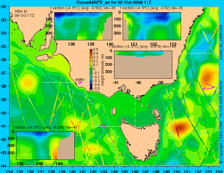Click the yellow eddy near 136E, 37.7S
224x173 pixels.
28,83
